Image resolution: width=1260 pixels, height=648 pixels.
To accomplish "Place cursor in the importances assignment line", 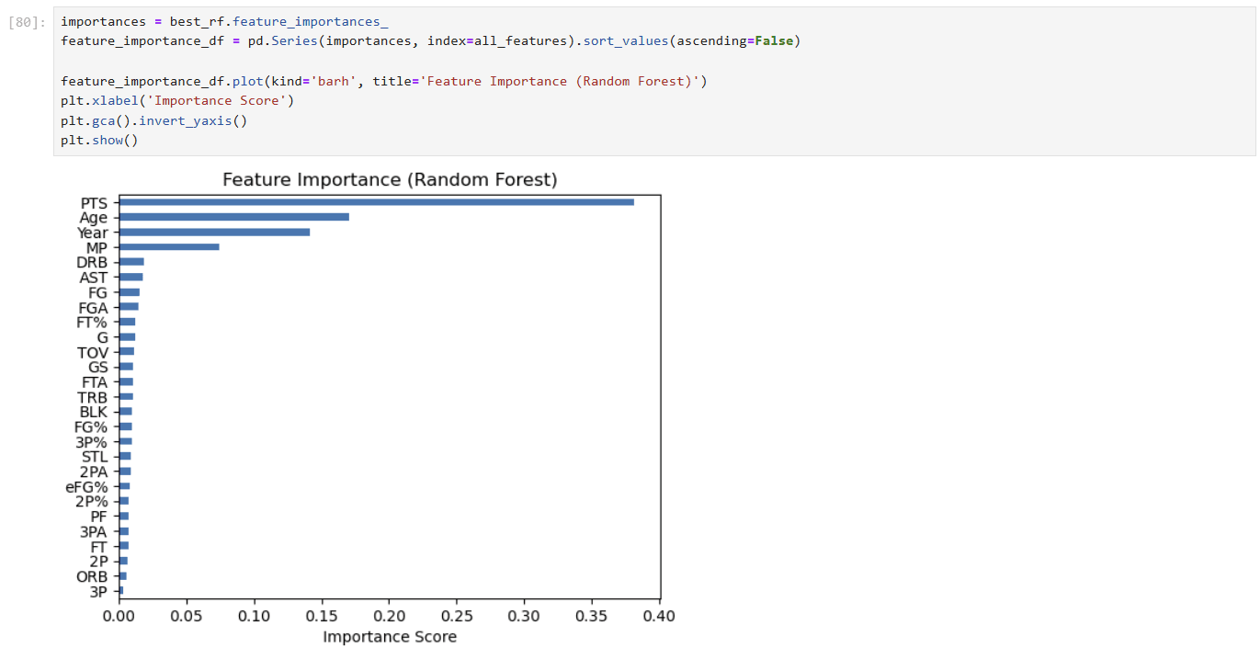I will 225,21.
